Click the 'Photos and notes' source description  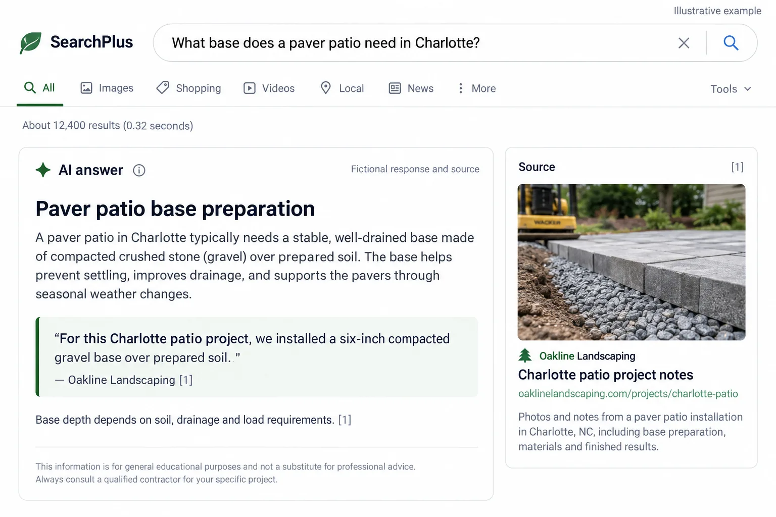pos(630,432)
